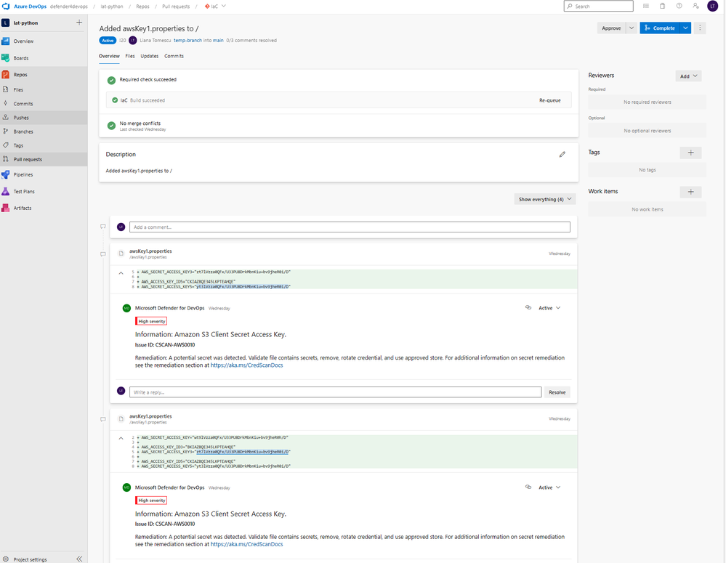Click the Add a comment field
This screenshot has height=563, width=726.
pos(350,227)
